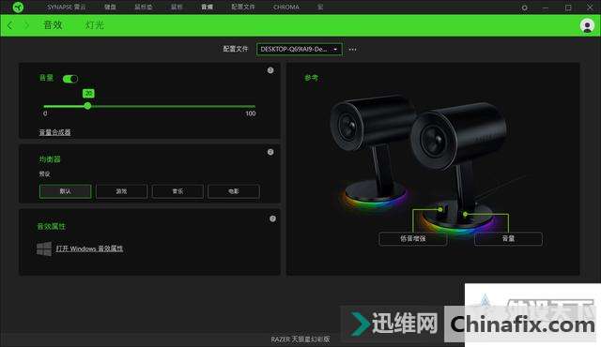Click the 低音增强 label on speaker diagram

(413, 239)
